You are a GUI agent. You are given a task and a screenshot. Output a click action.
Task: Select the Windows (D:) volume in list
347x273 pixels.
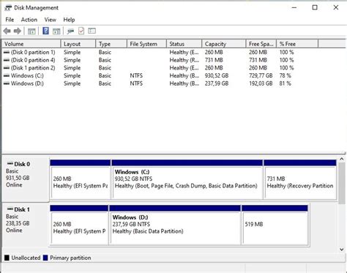pos(160,83)
